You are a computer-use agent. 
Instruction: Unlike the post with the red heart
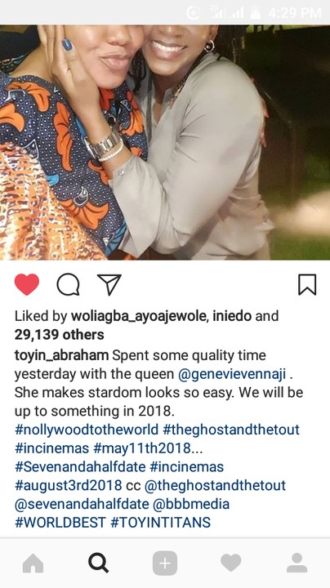point(27,285)
